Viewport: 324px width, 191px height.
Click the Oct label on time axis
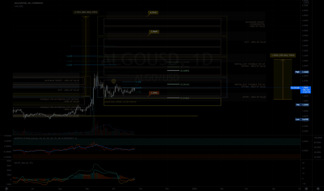coord(113,189)
